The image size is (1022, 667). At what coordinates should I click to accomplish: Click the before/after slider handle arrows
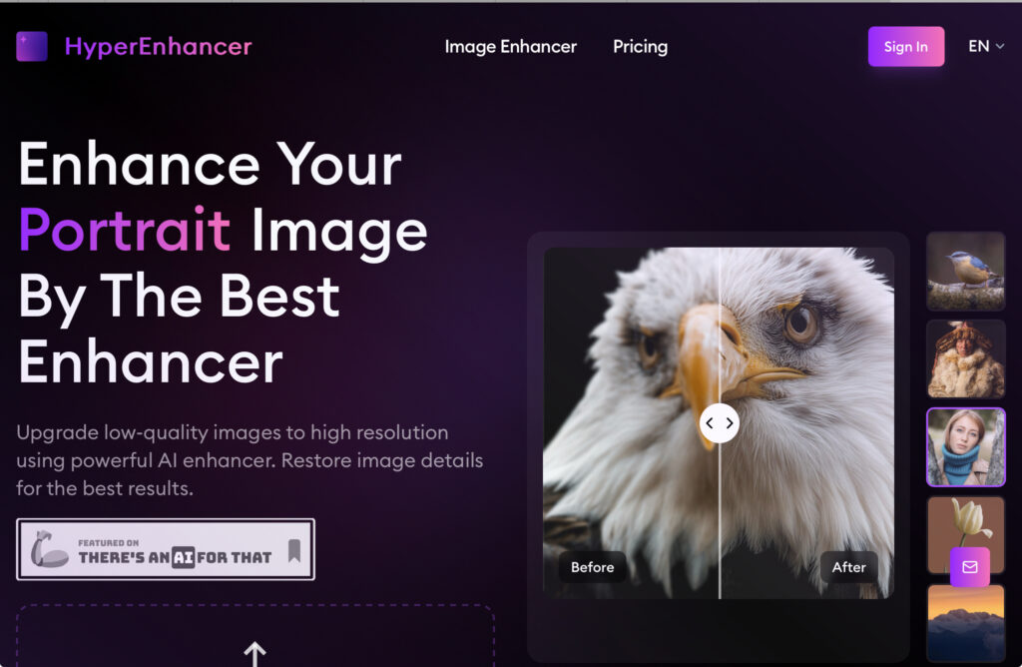pyautogui.click(x=720, y=423)
